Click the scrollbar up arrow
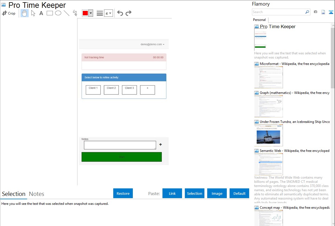Image resolution: width=335 pixels, height=226 pixels. pos(333,25)
